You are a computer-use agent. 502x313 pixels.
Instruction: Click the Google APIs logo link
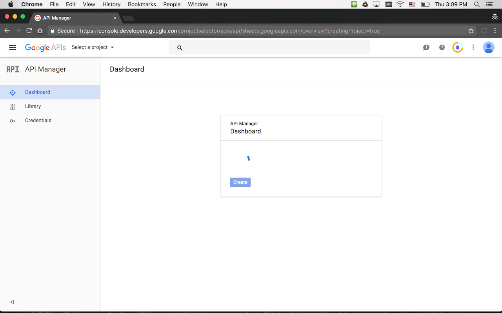[45, 47]
